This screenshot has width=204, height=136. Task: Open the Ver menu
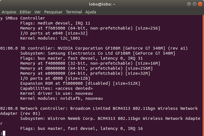click(x=38, y=12)
